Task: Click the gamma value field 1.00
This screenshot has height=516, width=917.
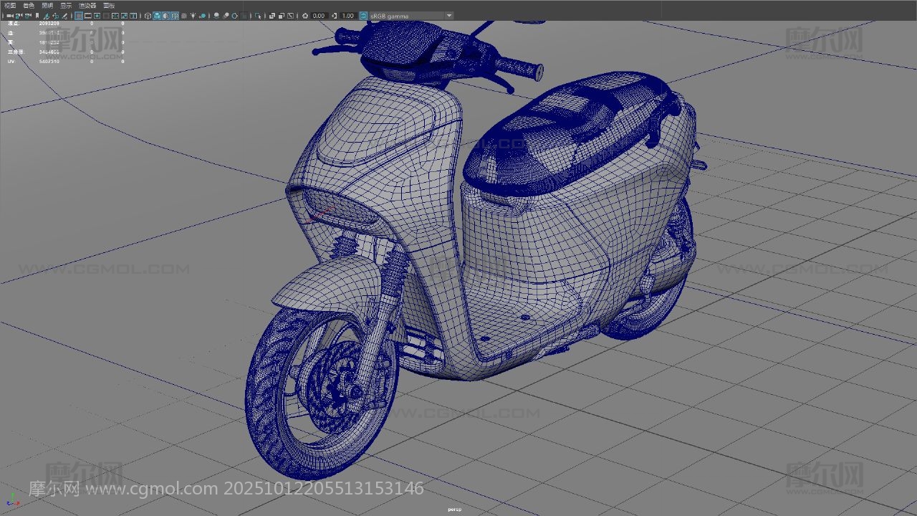Action: [x=348, y=15]
